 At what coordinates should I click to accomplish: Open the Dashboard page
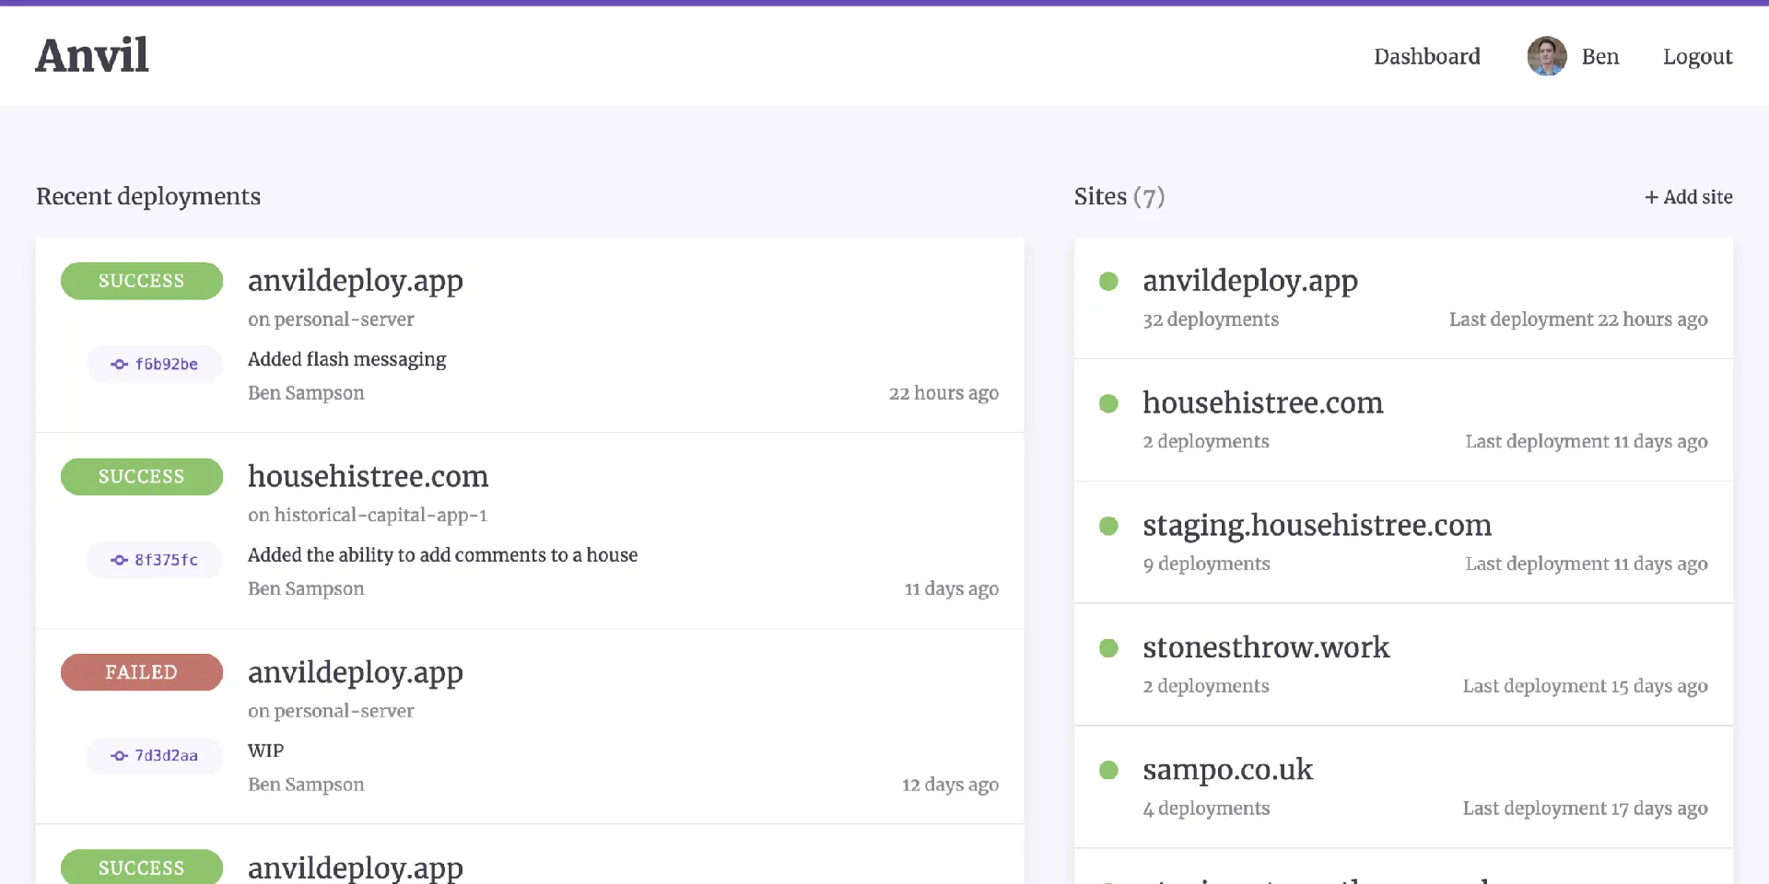pyautogui.click(x=1427, y=56)
